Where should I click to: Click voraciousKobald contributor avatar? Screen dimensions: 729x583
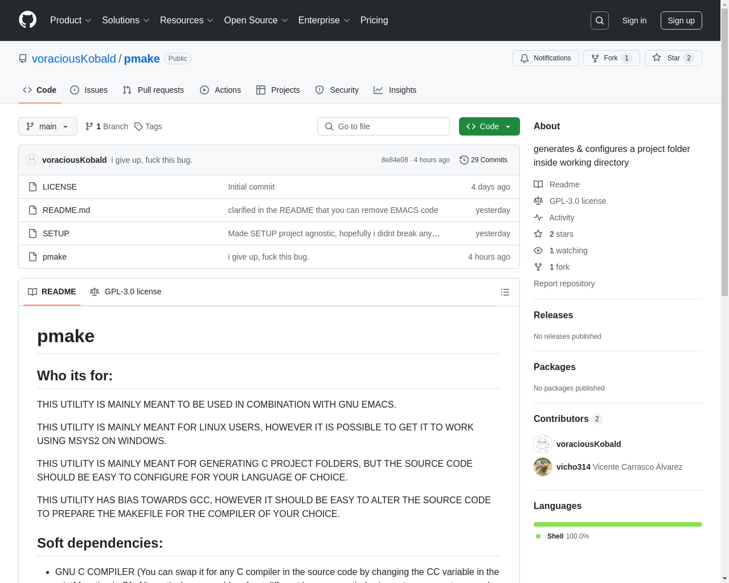[x=543, y=444]
